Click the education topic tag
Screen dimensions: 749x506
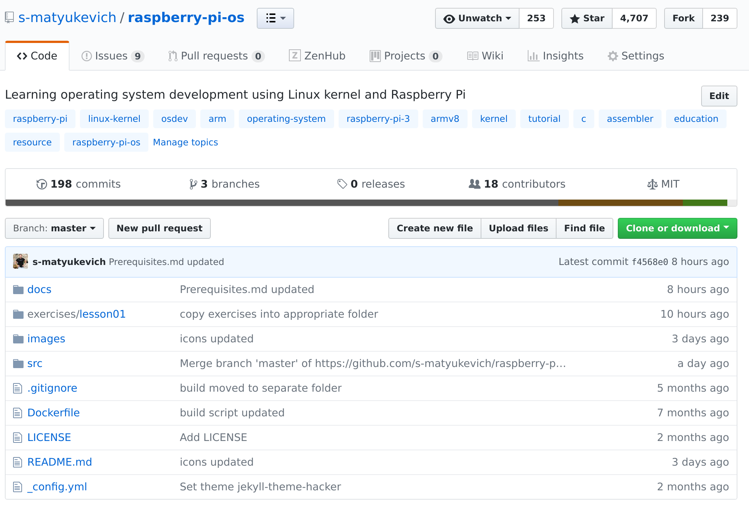click(696, 119)
